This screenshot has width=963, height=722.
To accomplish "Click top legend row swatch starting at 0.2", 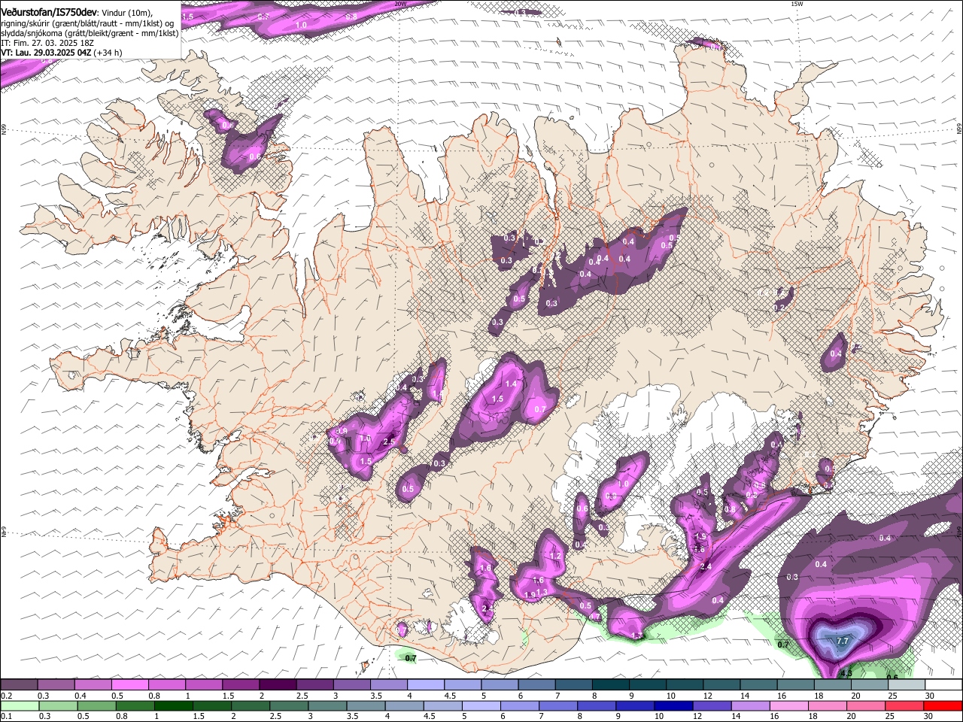I will point(19,685).
